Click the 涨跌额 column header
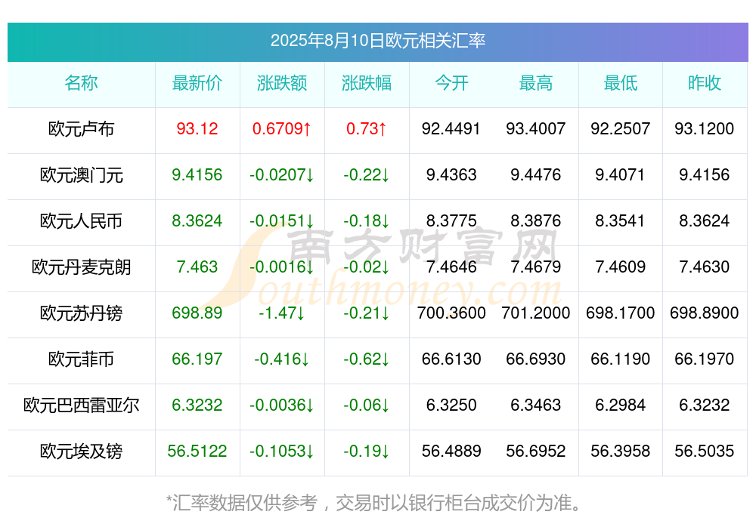The width and height of the screenshot is (756, 527). point(282,83)
